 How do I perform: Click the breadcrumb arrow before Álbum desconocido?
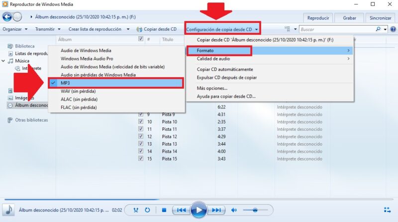31,17
